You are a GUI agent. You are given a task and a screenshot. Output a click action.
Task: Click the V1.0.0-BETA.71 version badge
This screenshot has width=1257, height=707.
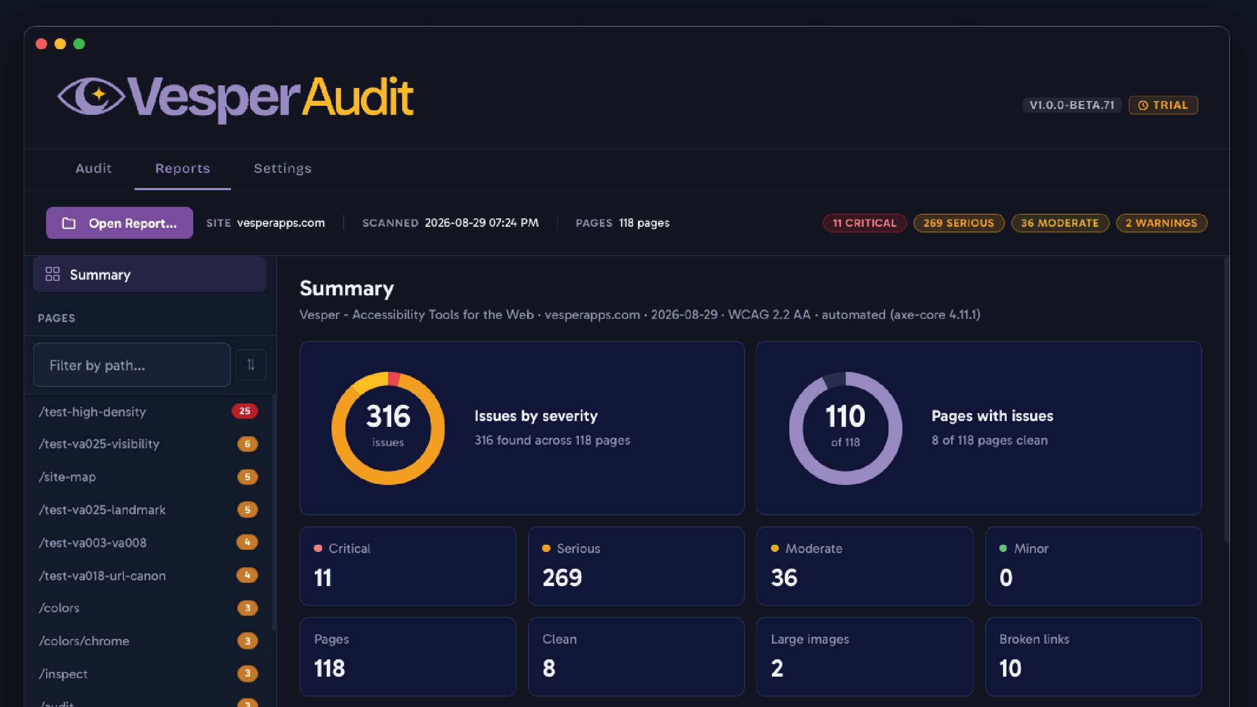[x=1072, y=105]
